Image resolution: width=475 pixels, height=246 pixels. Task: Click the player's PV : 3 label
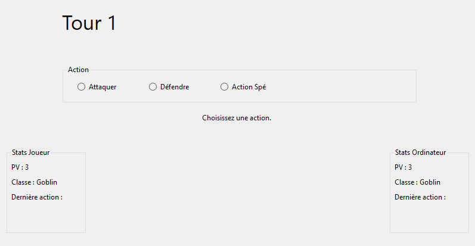(x=20, y=167)
